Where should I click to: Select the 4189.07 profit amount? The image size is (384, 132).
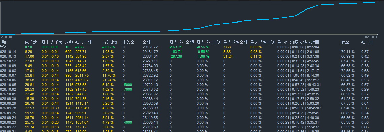pyautogui.click(x=82, y=80)
